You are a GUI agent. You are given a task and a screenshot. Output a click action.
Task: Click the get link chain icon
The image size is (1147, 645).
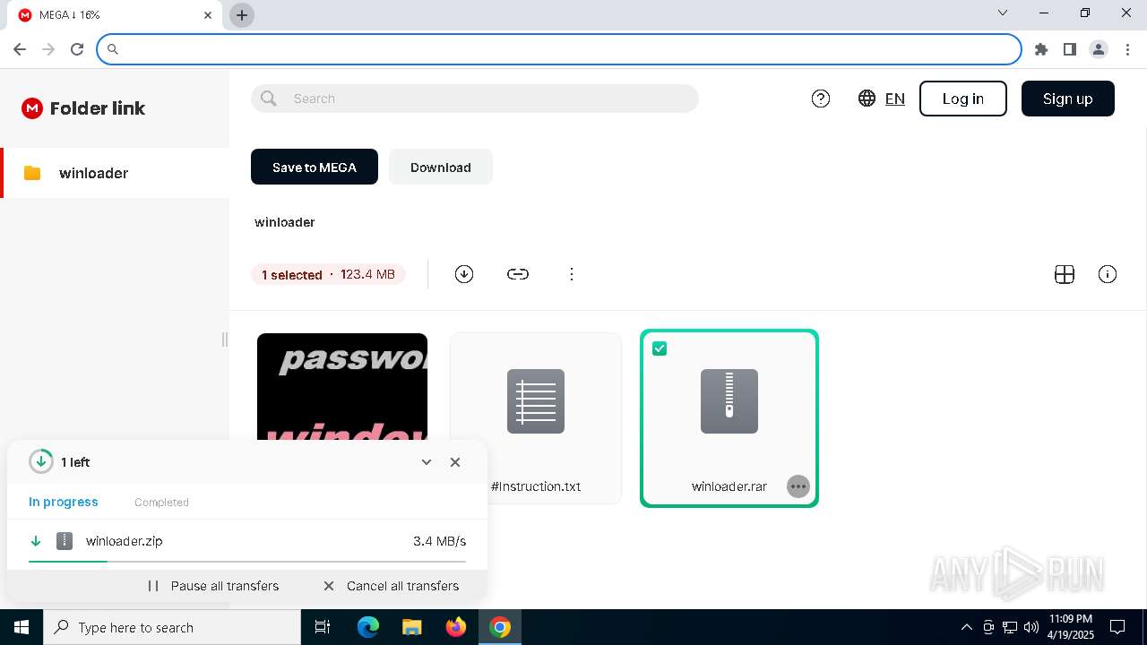[x=518, y=274]
